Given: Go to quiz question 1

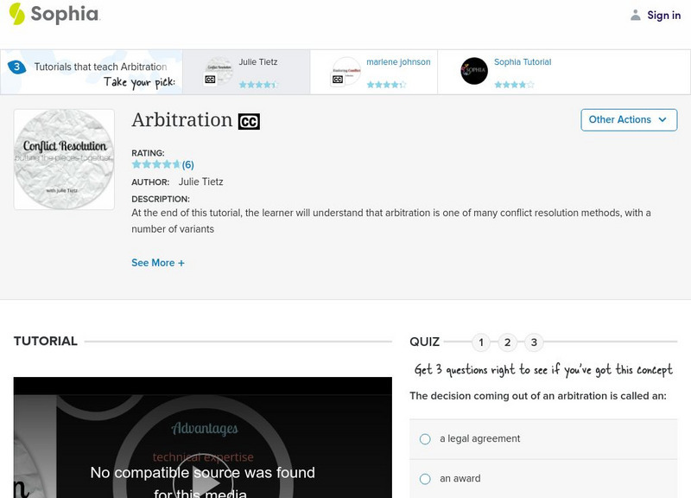Looking at the screenshot, I should [481, 342].
